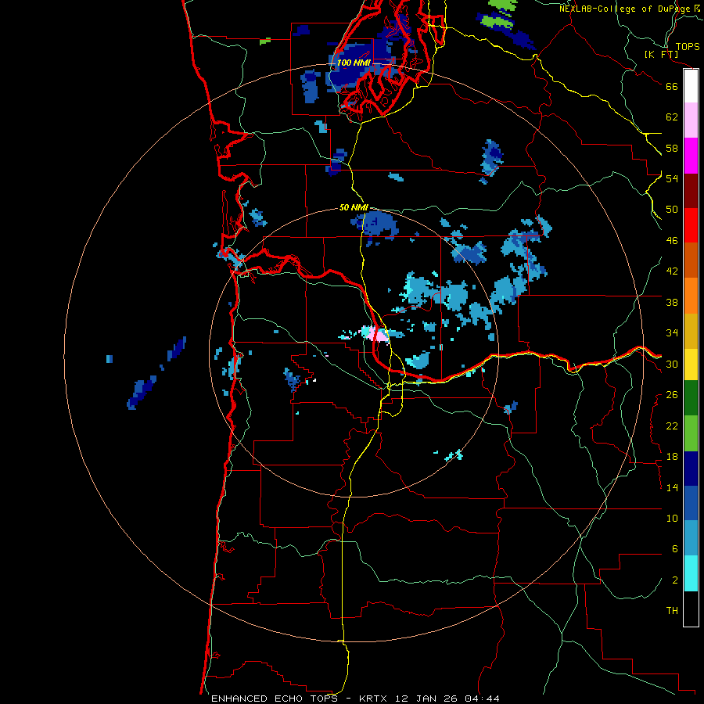
Task: Select the "42" legend value
Action: point(672,271)
